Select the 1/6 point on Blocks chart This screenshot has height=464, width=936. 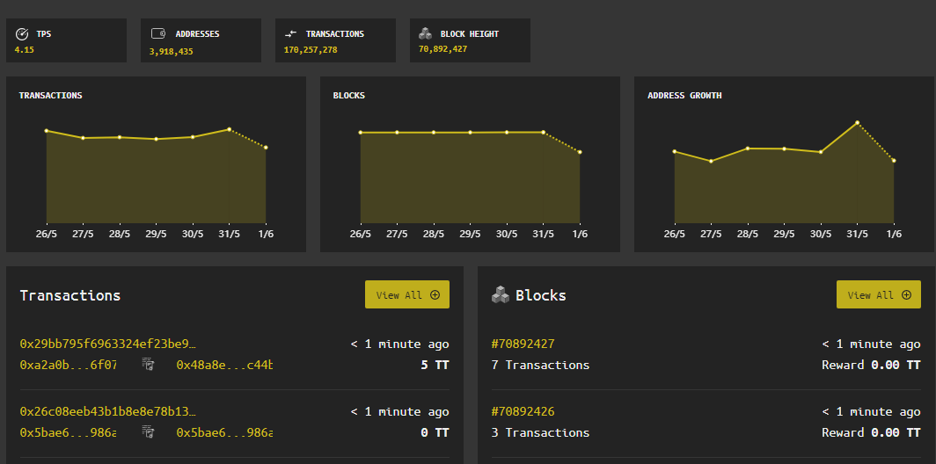580,153
